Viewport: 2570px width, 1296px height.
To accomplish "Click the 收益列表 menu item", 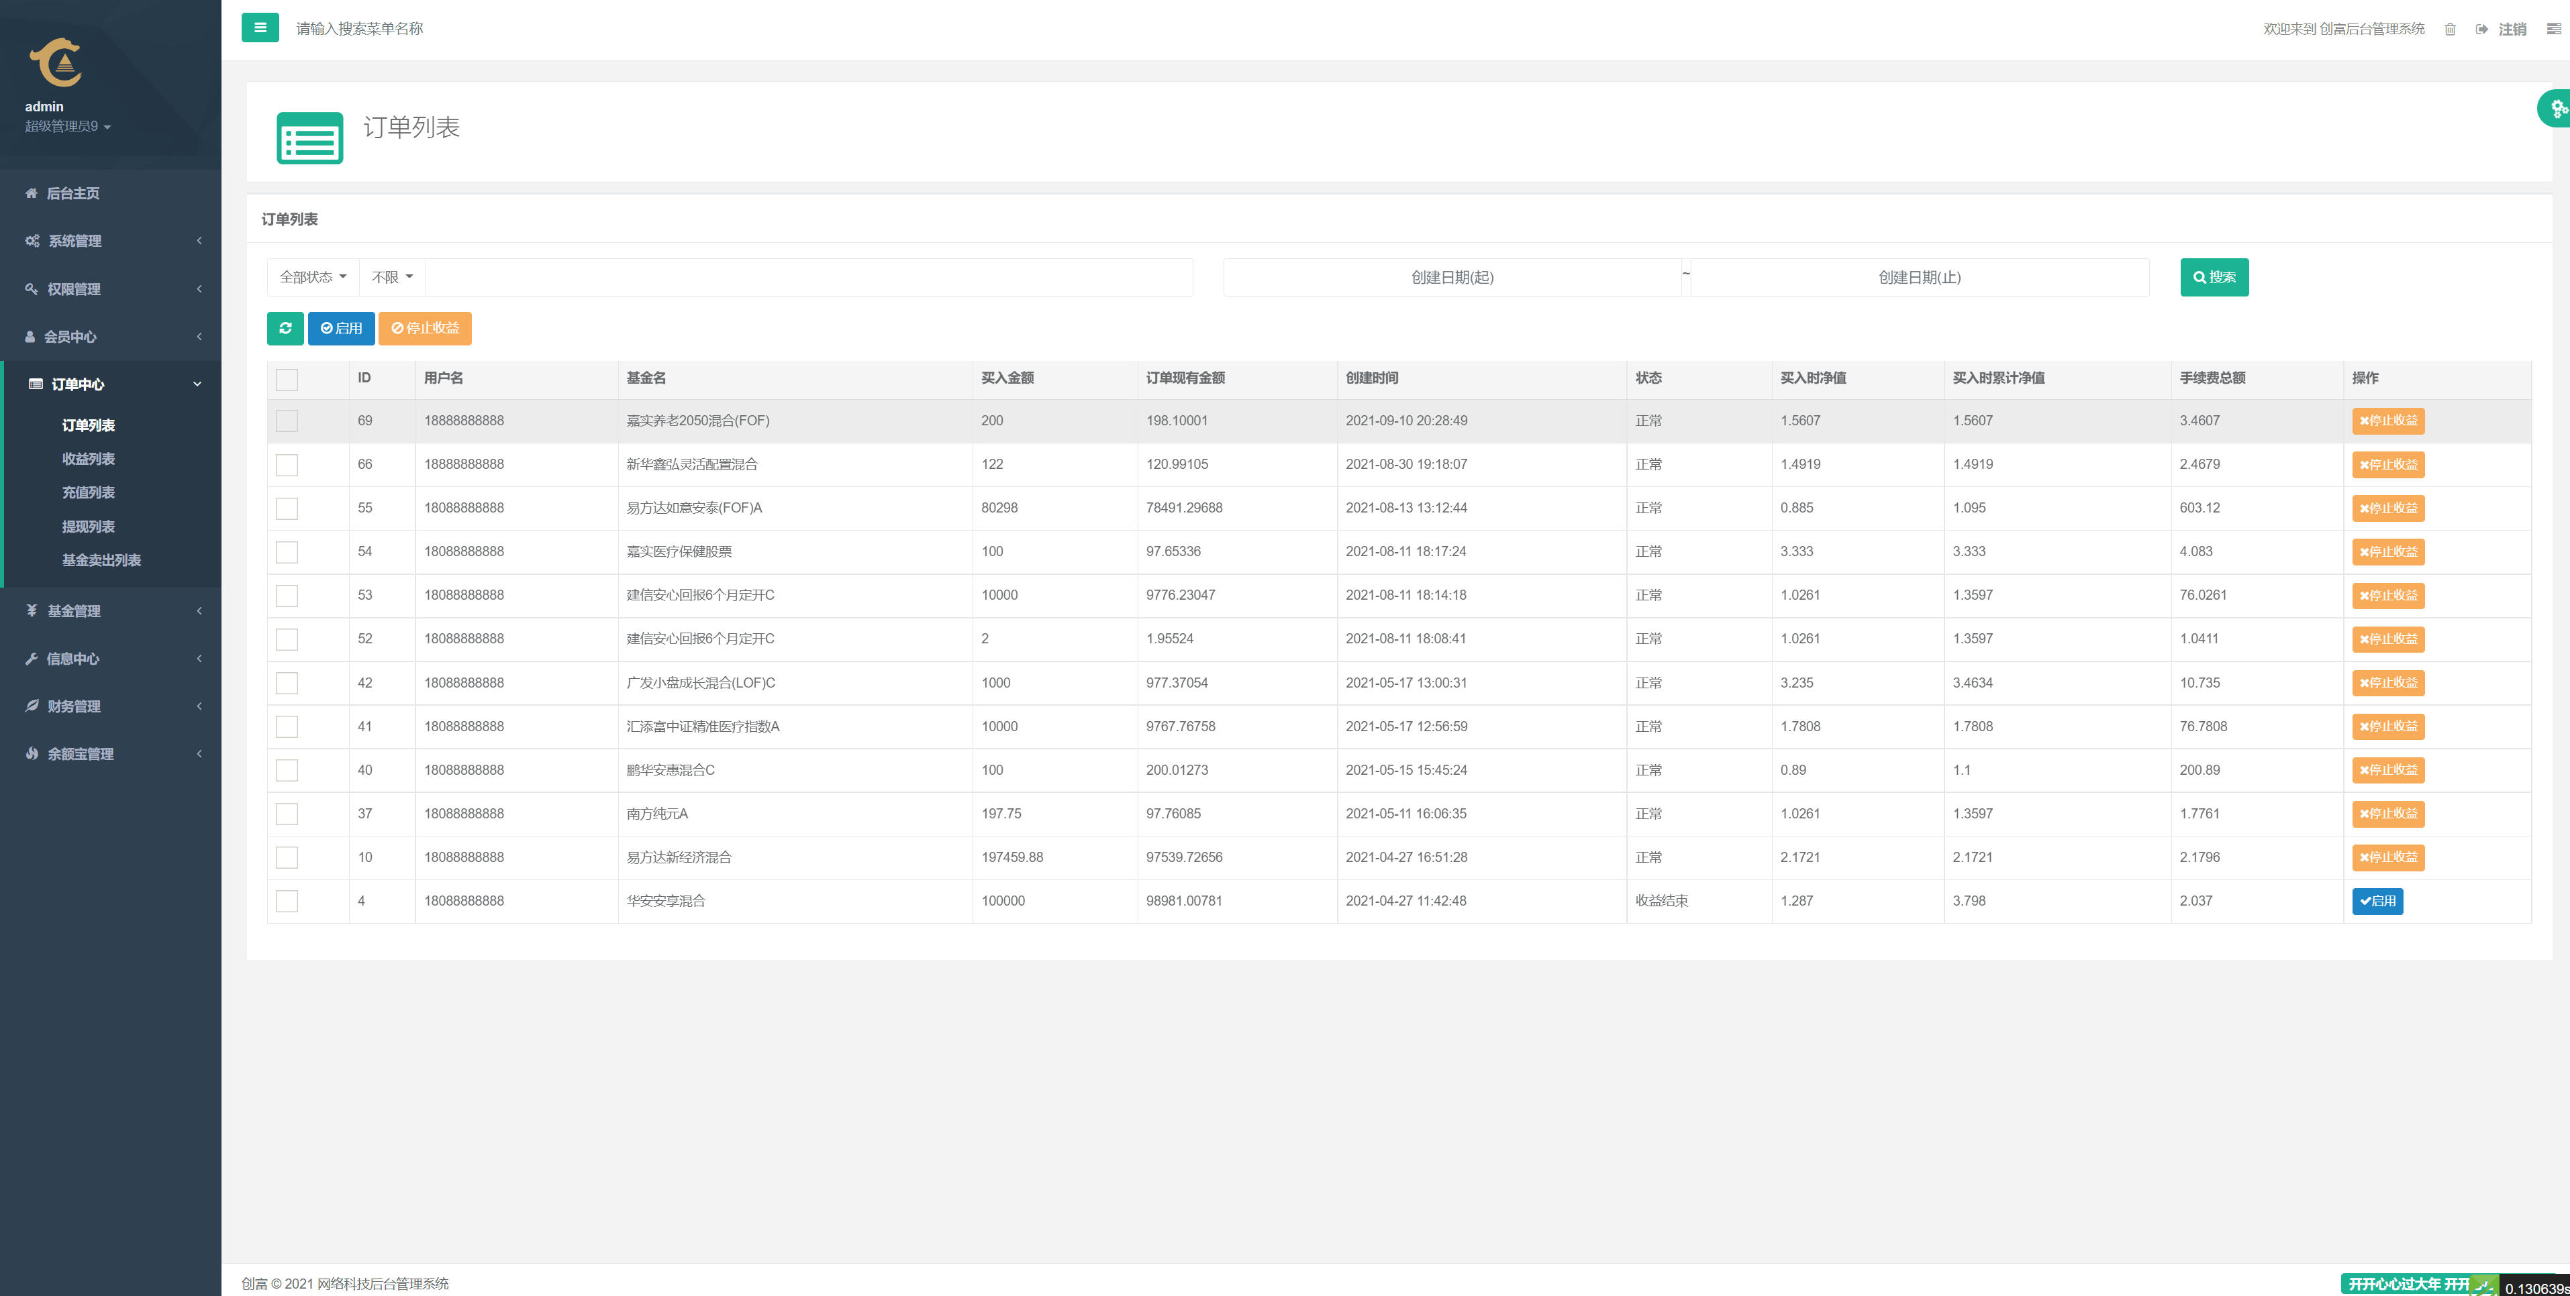I will pos(86,458).
